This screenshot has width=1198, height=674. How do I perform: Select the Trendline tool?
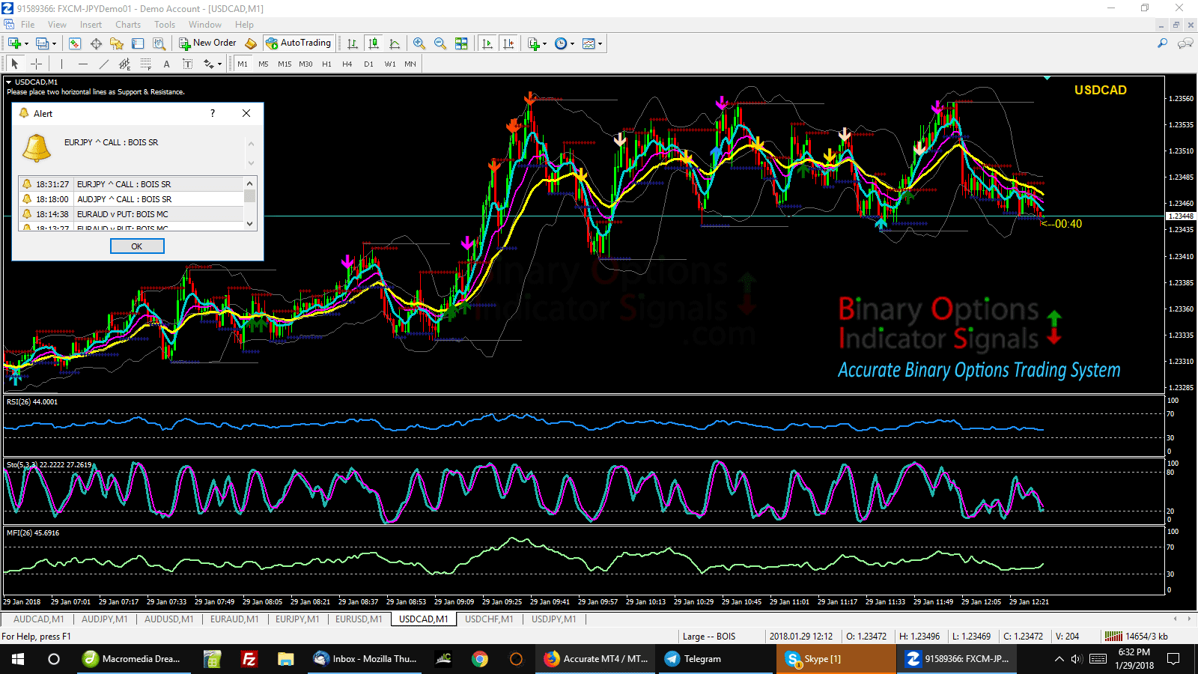(104, 64)
